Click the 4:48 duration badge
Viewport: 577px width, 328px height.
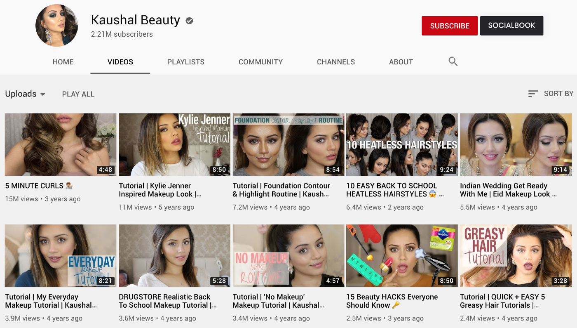(x=106, y=170)
